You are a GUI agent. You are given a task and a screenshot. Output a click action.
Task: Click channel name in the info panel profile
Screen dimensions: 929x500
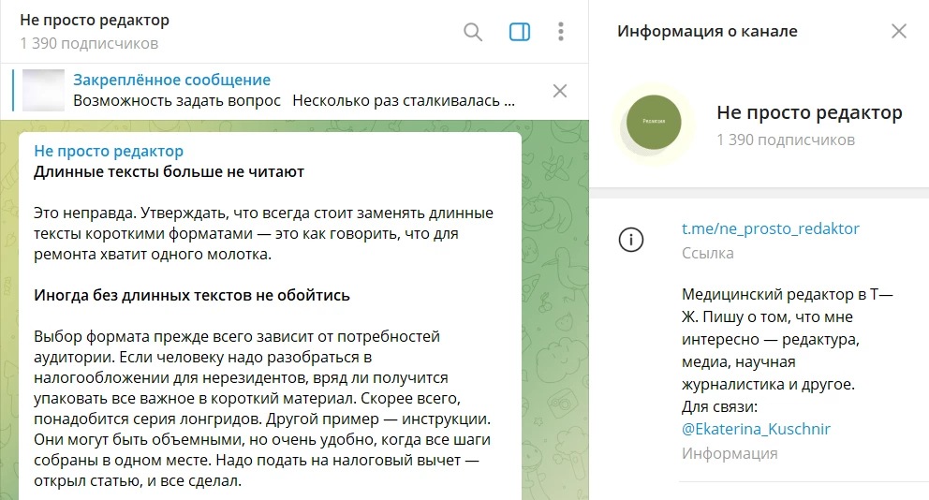809,112
